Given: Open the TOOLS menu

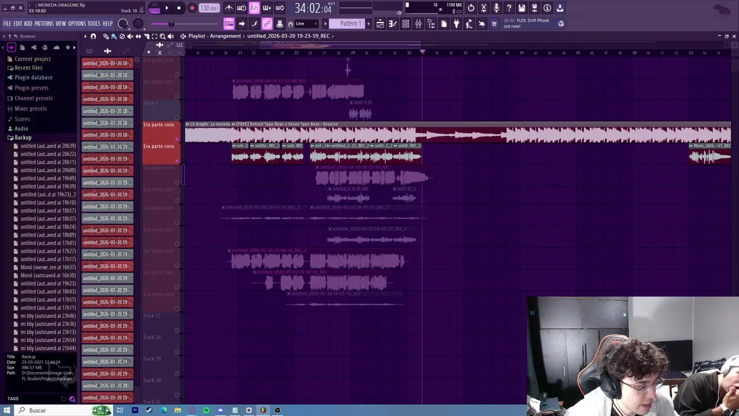Looking at the screenshot, I should [x=94, y=24].
